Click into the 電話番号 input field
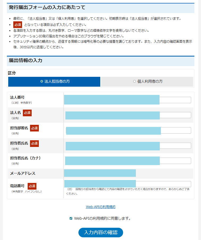The image size is (201, 240). 127,184
